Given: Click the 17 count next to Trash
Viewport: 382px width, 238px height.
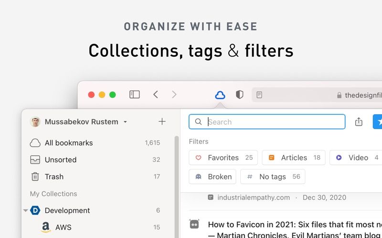Looking at the screenshot, I should click(x=157, y=177).
